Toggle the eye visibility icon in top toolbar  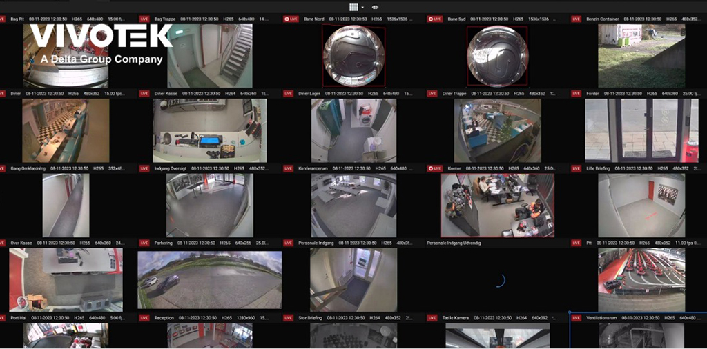[x=376, y=6]
